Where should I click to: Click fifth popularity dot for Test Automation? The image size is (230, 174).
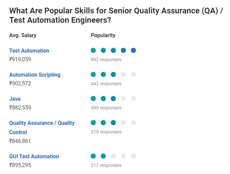pos(133,51)
